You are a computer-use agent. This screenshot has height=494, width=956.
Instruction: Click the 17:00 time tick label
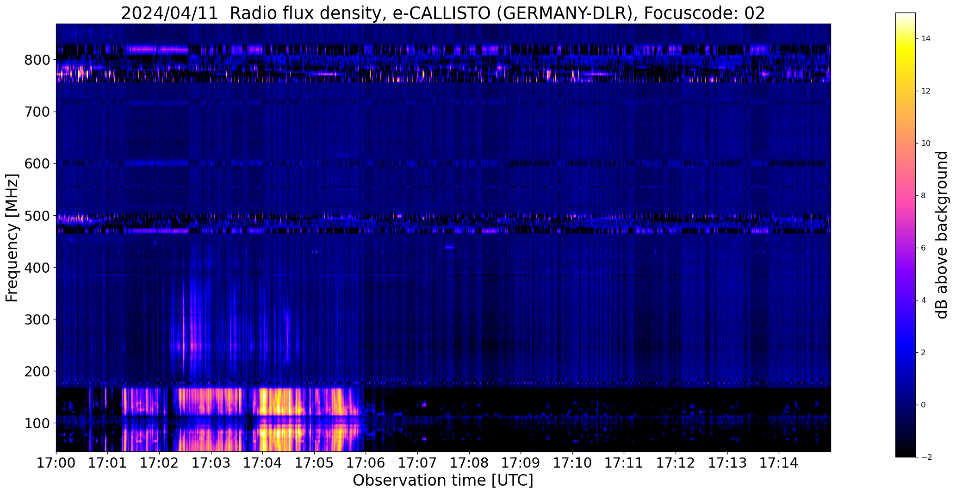click(56, 463)
